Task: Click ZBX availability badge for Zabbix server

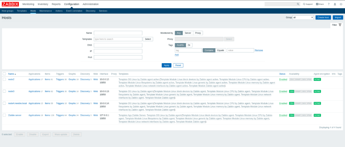Action: (x=292, y=115)
